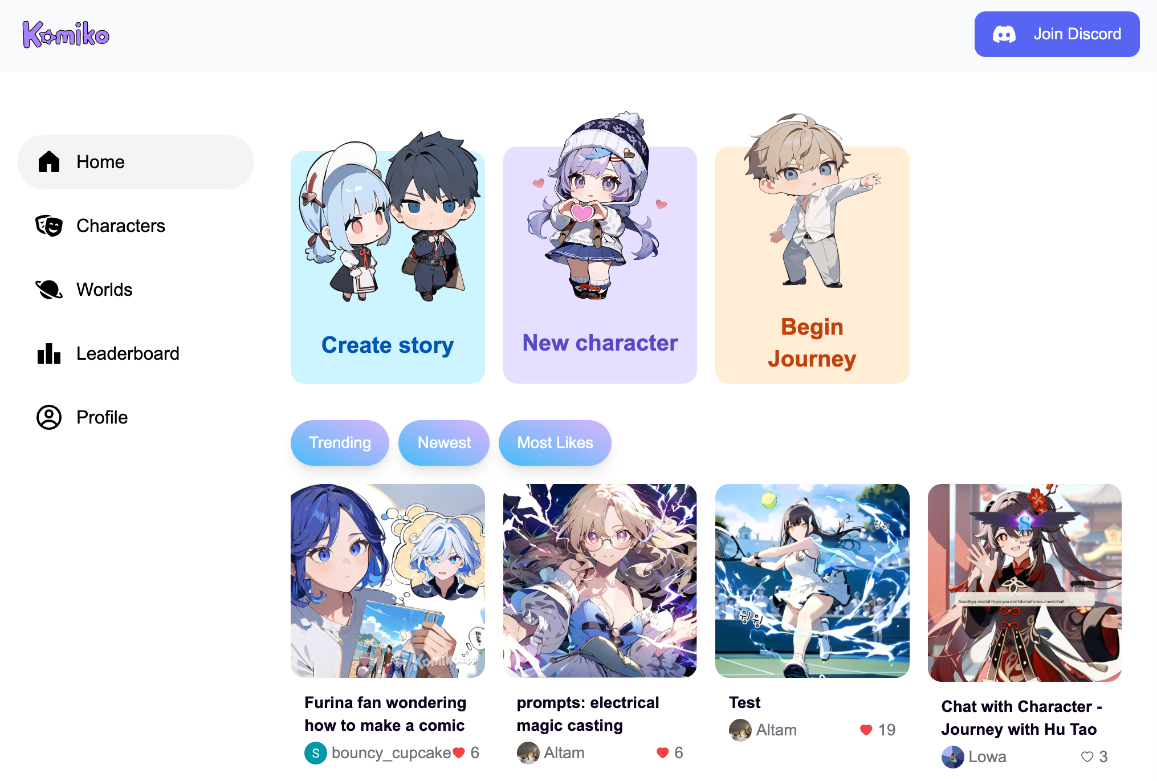Select the Trending filter tab

[x=341, y=443]
